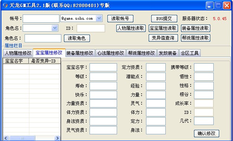Go to the 合区工具 tab
Viewport: 233px width, 141px height.
click(x=190, y=53)
